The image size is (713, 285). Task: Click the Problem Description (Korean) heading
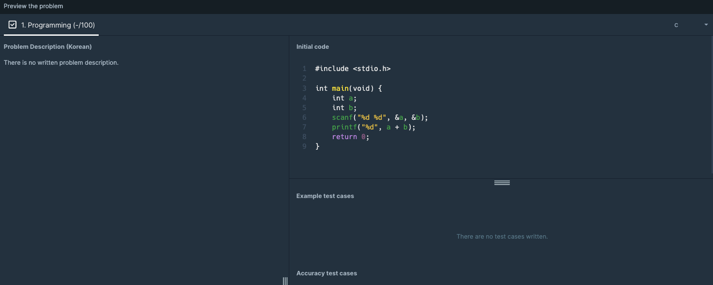click(48, 47)
